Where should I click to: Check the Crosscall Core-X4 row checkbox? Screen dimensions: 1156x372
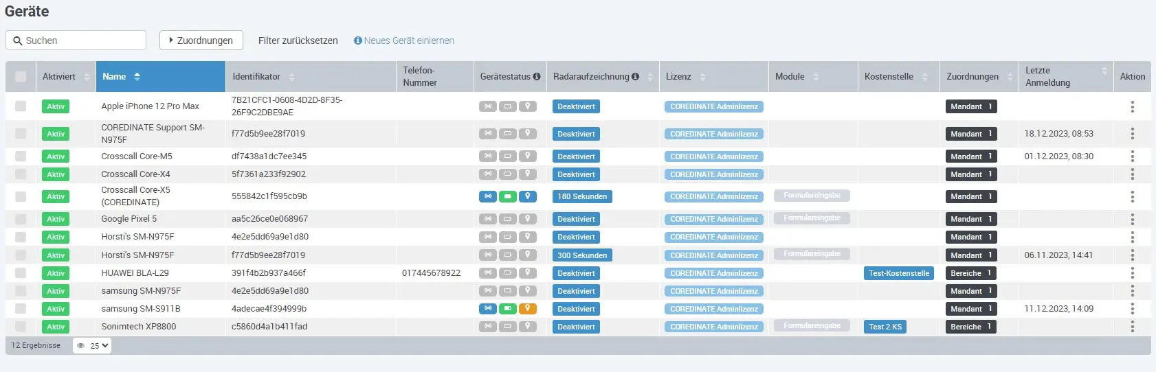[x=21, y=174]
